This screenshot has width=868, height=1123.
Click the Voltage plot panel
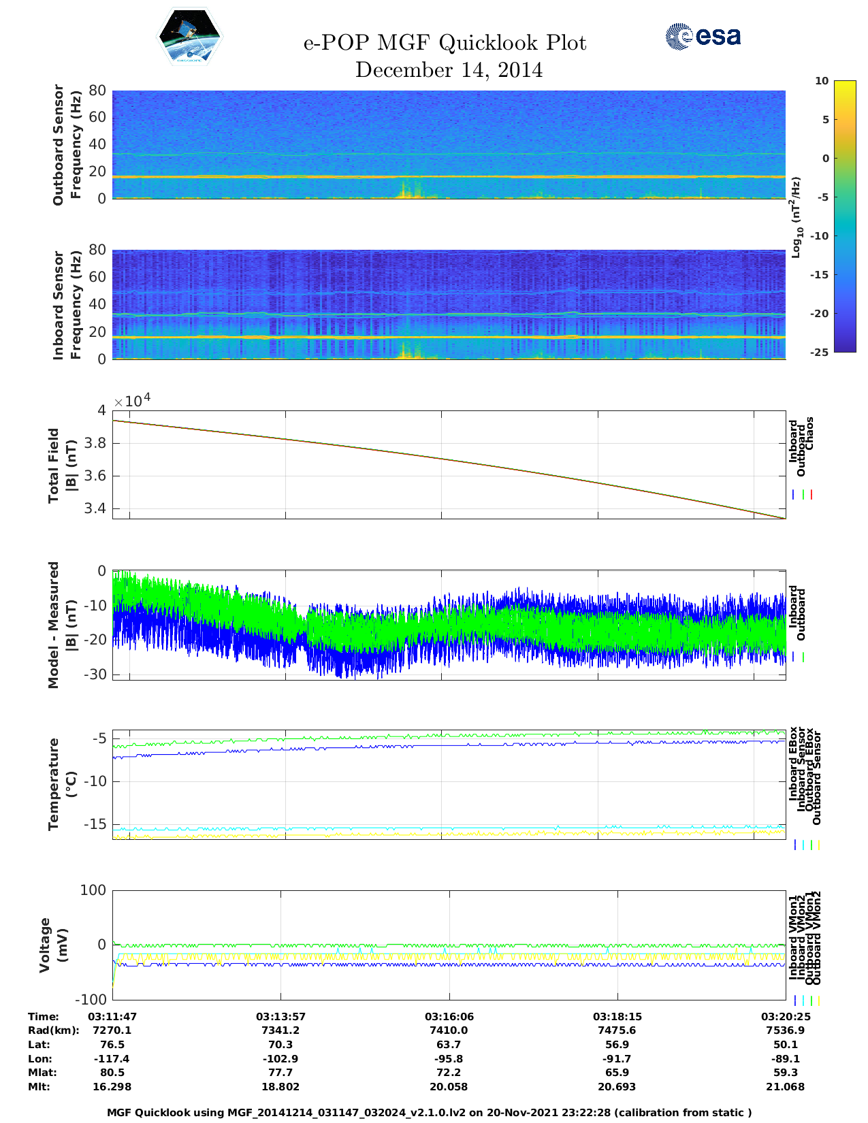[x=449, y=945]
